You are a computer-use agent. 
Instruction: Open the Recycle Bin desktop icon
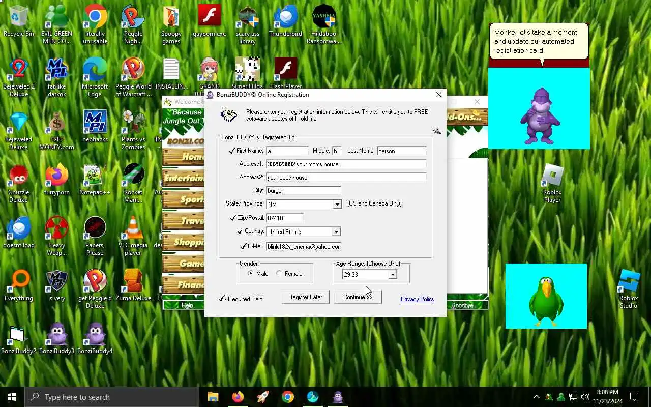coord(19,21)
